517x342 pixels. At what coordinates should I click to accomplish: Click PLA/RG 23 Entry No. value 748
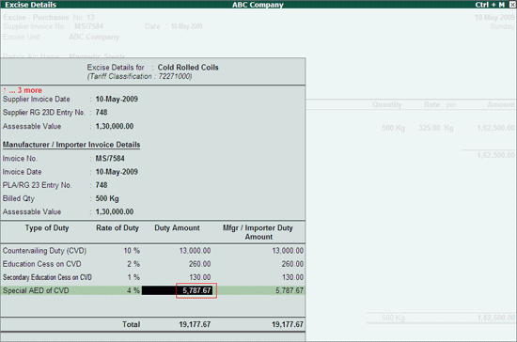coord(102,185)
